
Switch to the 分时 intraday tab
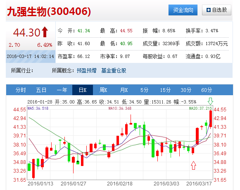pos(21,90)
